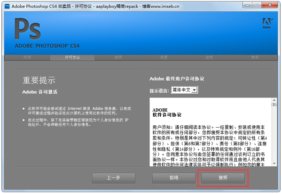Select the 许可协议 step tab

tap(72, 57)
